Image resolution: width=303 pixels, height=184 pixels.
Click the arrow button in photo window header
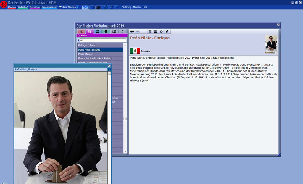point(109,70)
